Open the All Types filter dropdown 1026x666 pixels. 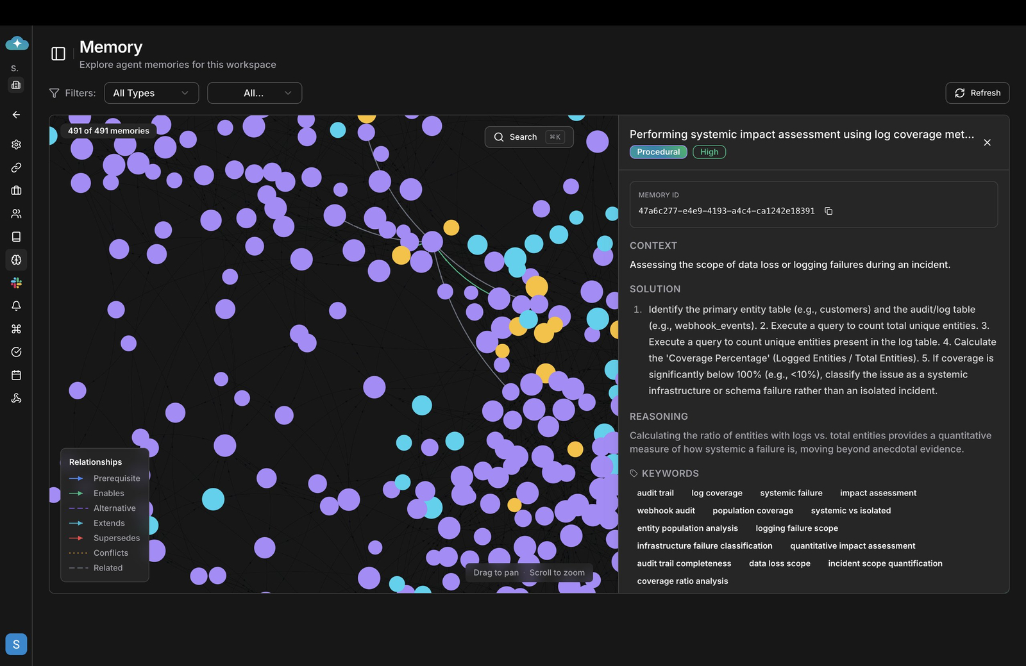tap(151, 93)
